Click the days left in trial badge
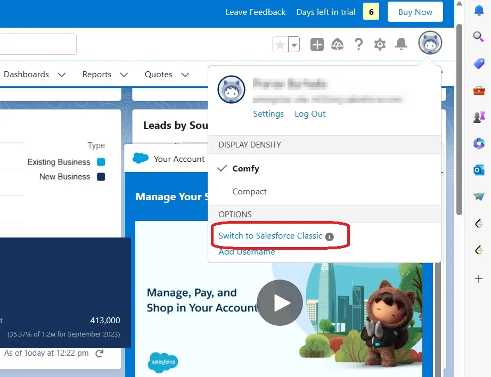This screenshot has width=491, height=377. [x=371, y=12]
